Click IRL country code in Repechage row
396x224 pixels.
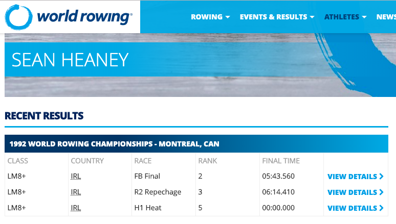pyautogui.click(x=76, y=192)
